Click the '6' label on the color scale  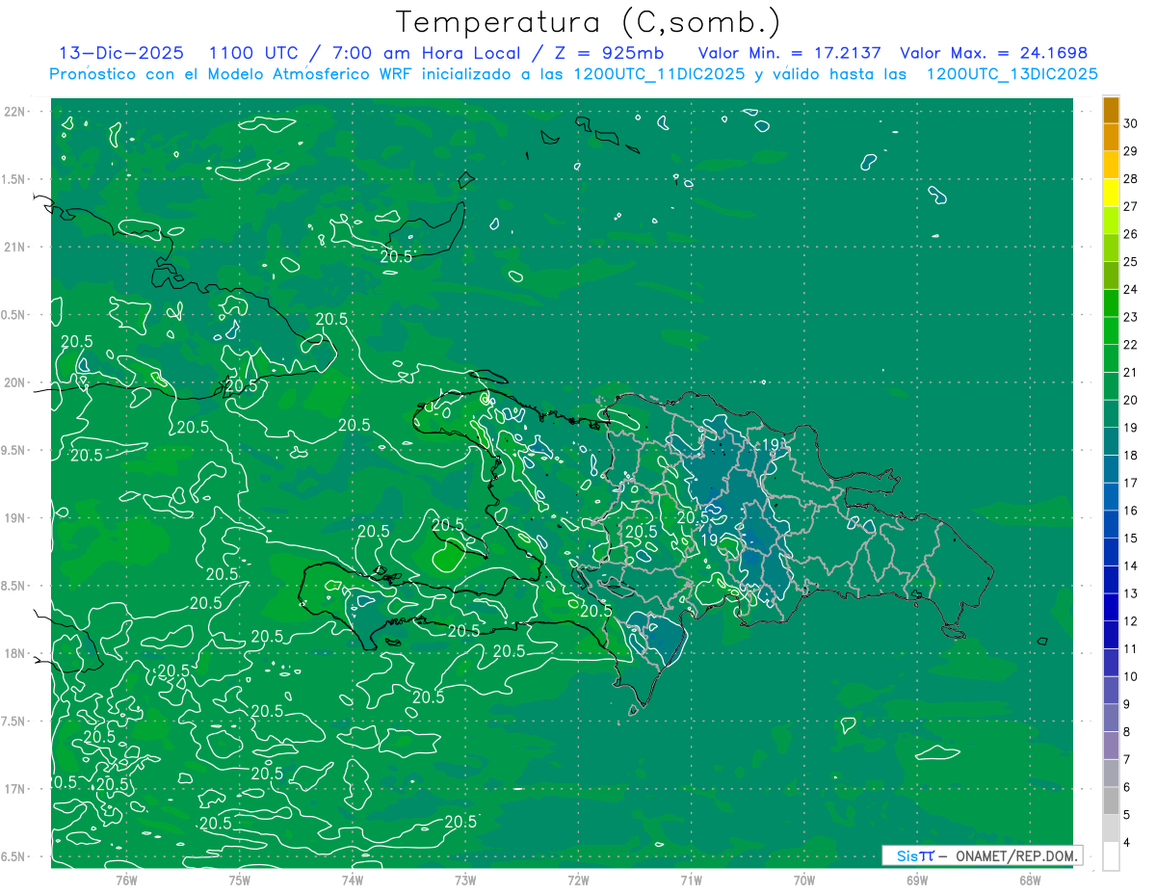pos(1128,788)
